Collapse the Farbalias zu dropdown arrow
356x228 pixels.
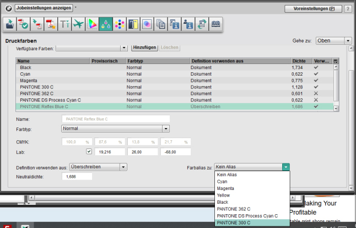coord(286,167)
